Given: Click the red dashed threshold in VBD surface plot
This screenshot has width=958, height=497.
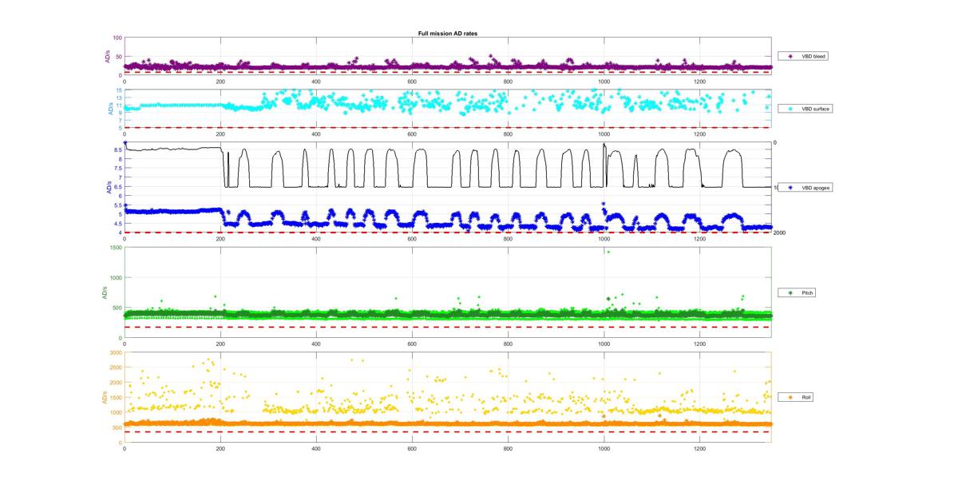Looking at the screenshot, I should 447,127.
